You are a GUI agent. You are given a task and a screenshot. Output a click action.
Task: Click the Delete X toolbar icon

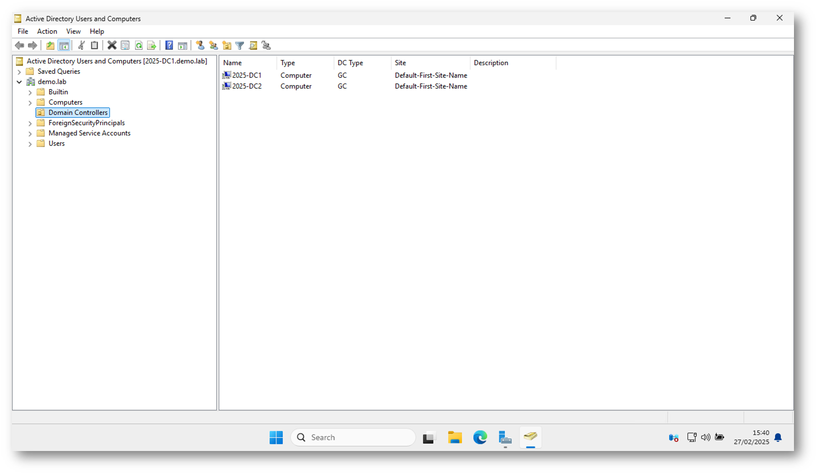click(x=112, y=45)
